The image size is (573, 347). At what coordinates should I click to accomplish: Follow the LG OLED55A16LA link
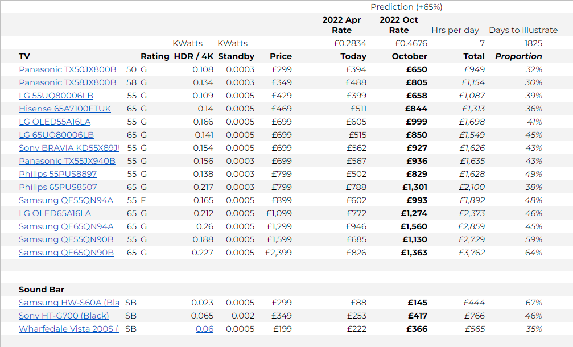pyautogui.click(x=55, y=122)
